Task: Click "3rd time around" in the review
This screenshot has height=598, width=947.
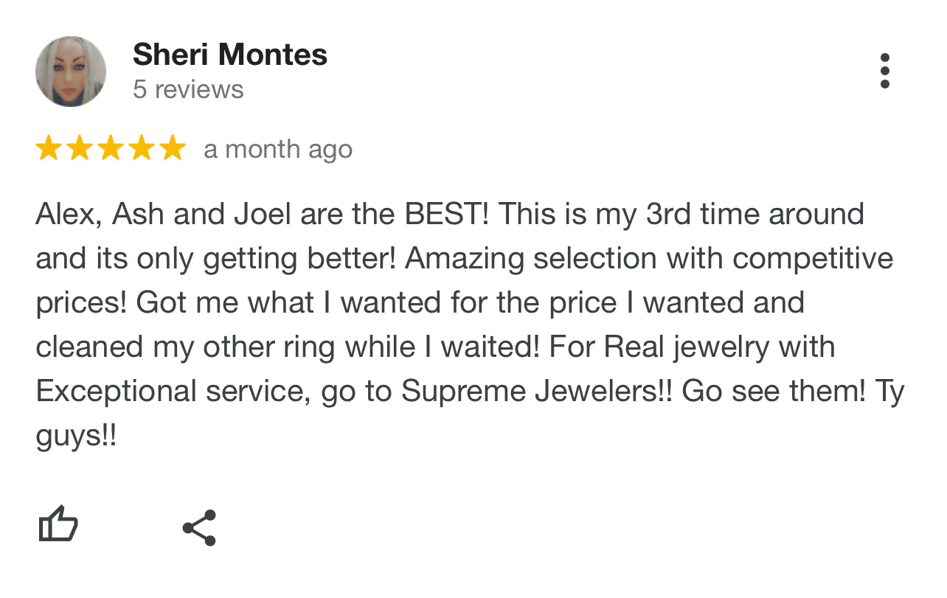Action: coord(755,215)
